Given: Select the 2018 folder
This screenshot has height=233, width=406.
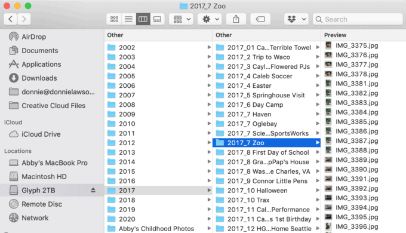Looking at the screenshot, I should [x=158, y=200].
